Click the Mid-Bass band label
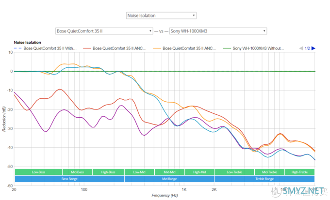 point(78,172)
